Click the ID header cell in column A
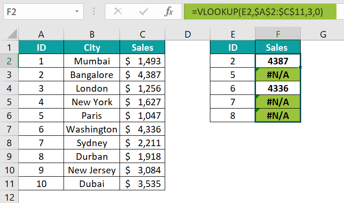 pyautogui.click(x=41, y=47)
